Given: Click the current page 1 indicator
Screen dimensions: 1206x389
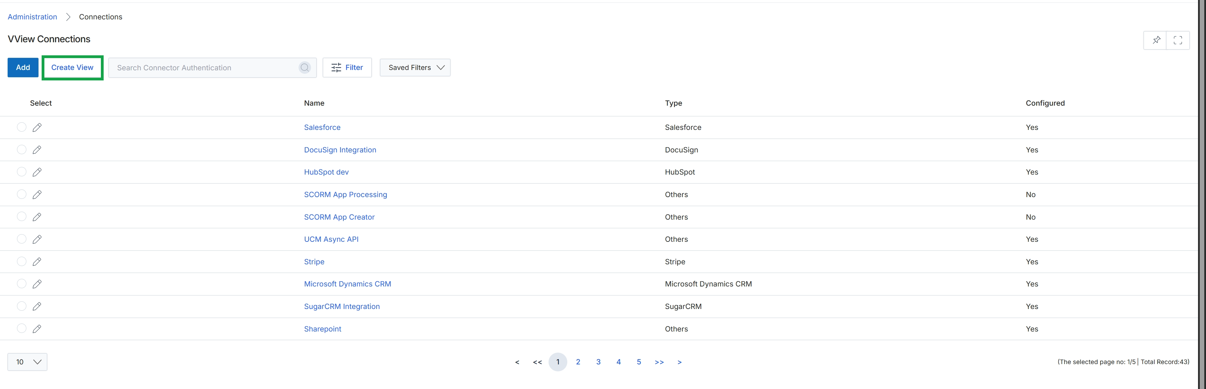Looking at the screenshot, I should coord(558,362).
